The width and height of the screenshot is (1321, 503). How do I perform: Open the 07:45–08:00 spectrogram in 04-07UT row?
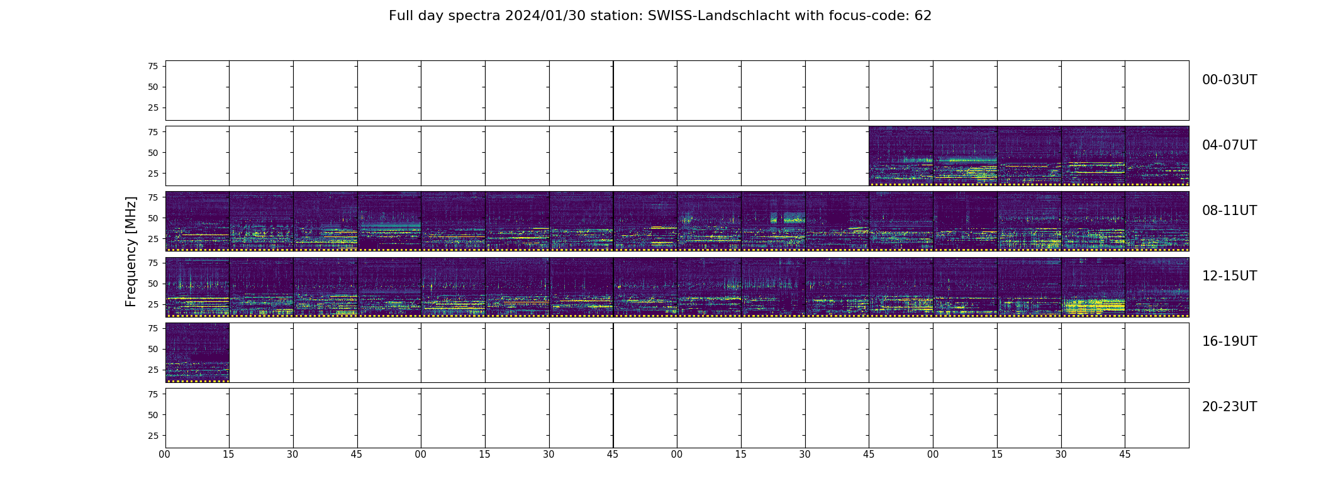point(1157,156)
